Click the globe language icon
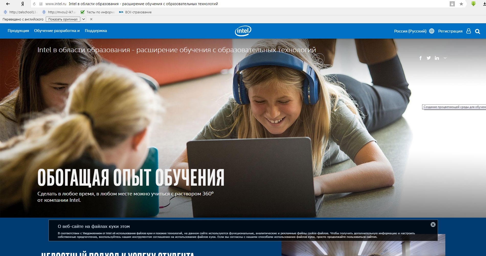Image resolution: width=486 pixels, height=256 pixels. [432, 31]
